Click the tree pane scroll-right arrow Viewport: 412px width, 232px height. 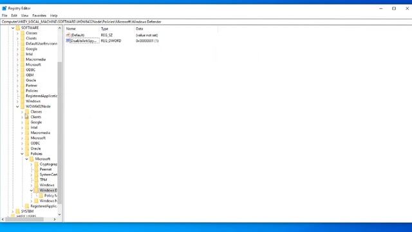(55, 219)
